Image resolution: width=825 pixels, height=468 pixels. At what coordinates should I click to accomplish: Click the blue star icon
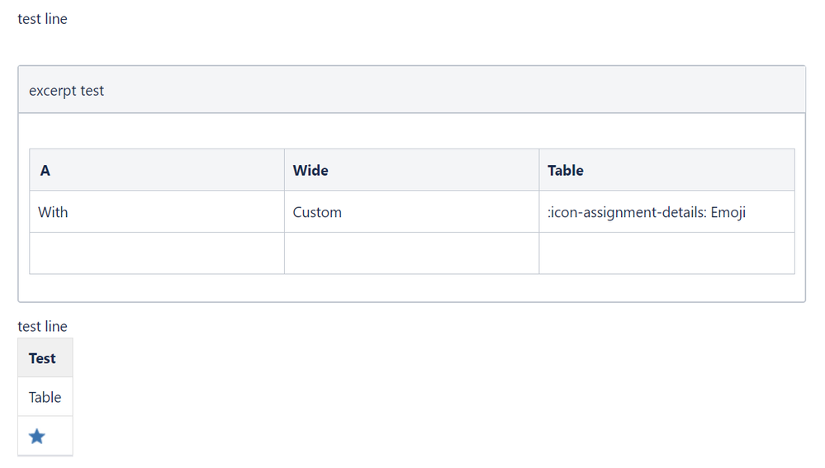pyautogui.click(x=37, y=437)
